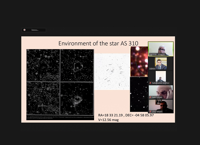Viewport: 200px width, 145px height.
Task: Click the slide title 'Environment of the star AS 310'
Action: [x=98, y=43]
